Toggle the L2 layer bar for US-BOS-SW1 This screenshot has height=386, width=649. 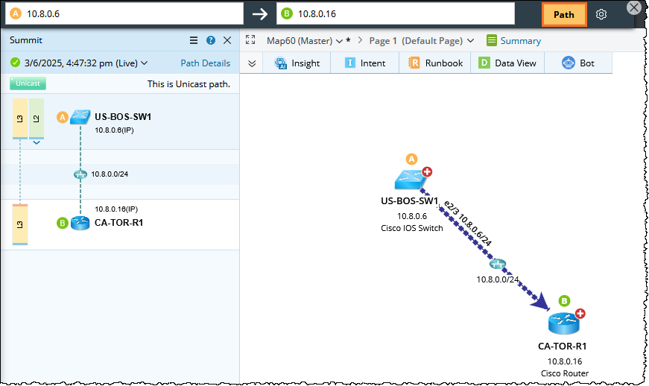(36, 118)
